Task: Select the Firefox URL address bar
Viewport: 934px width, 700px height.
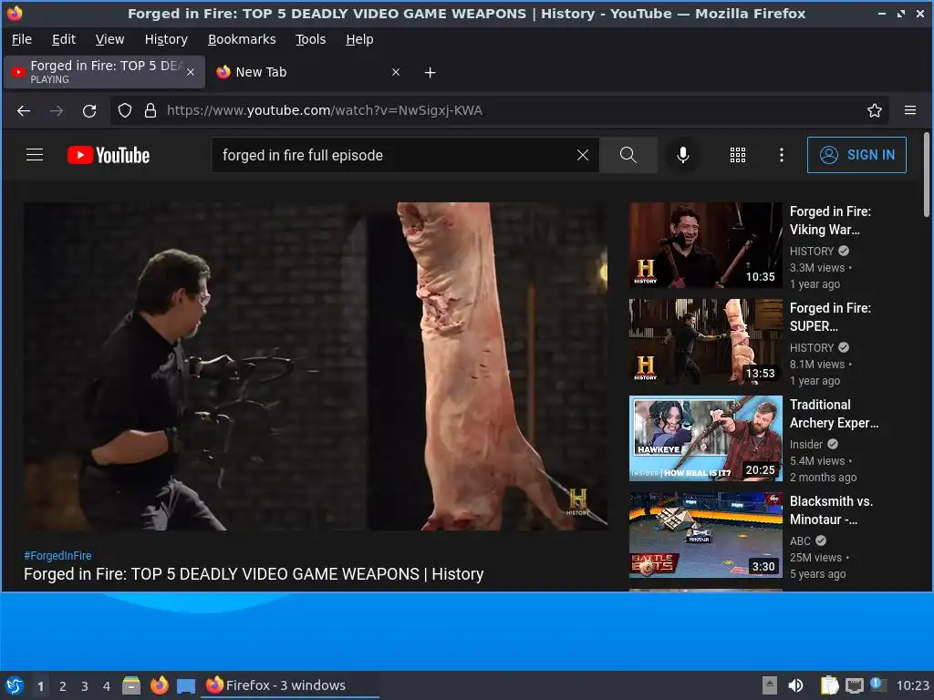Action: pyautogui.click(x=499, y=110)
